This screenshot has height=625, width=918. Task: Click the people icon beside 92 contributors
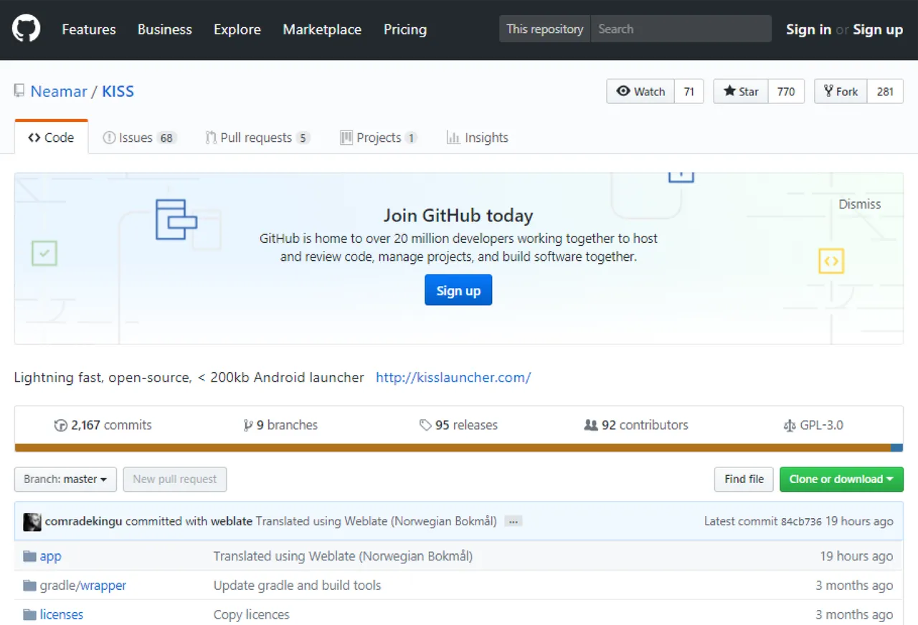click(x=591, y=425)
